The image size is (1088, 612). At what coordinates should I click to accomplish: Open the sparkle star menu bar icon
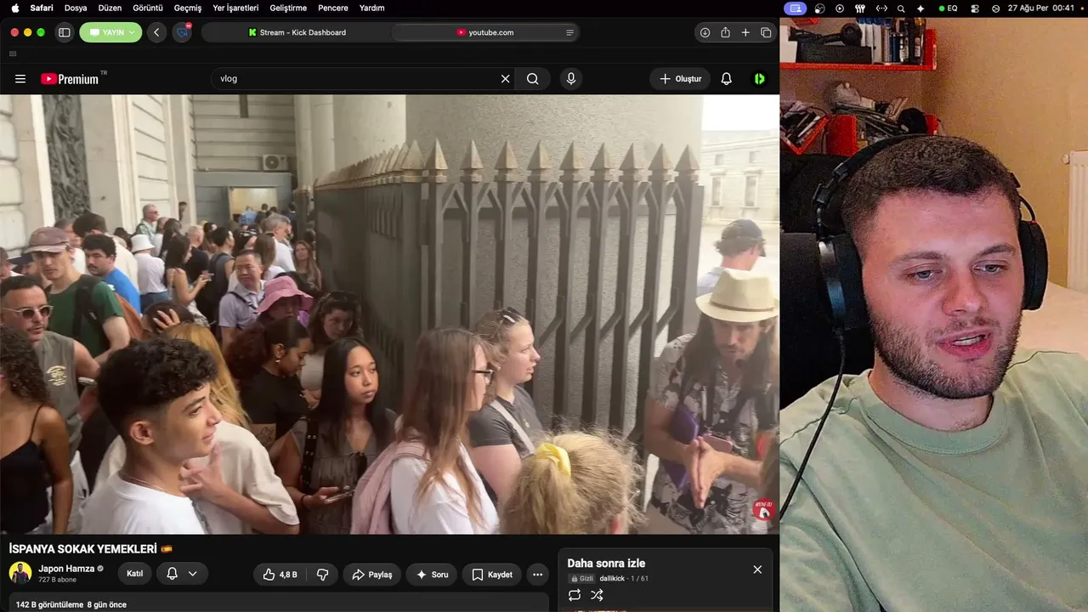(921, 8)
